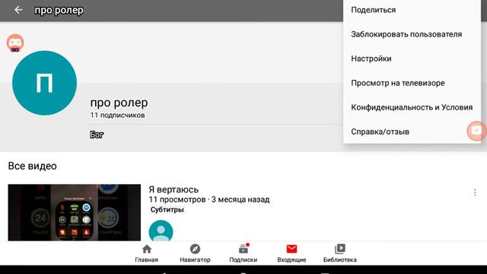Select Поделиться from the menu
Viewport: 487px width, 274px height.
pyautogui.click(x=412, y=10)
